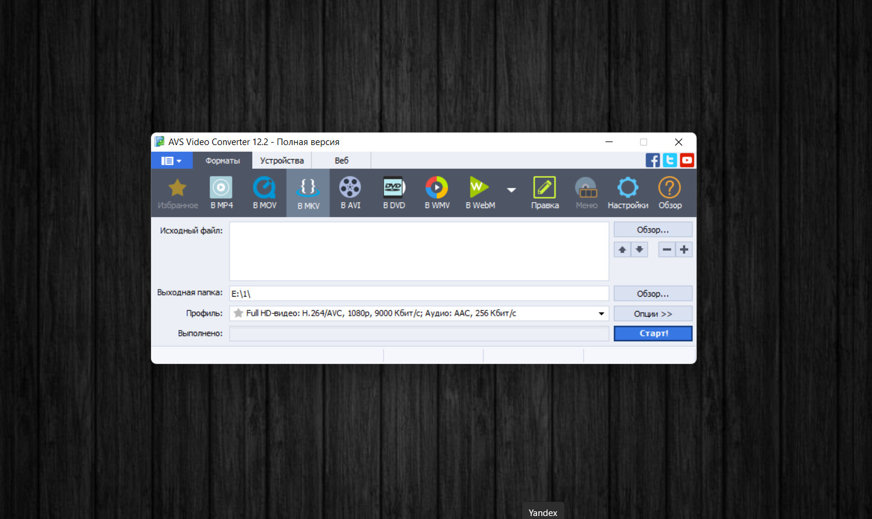This screenshot has width=872, height=519.
Task: Start conversion with Старт! button
Action: [x=653, y=334]
